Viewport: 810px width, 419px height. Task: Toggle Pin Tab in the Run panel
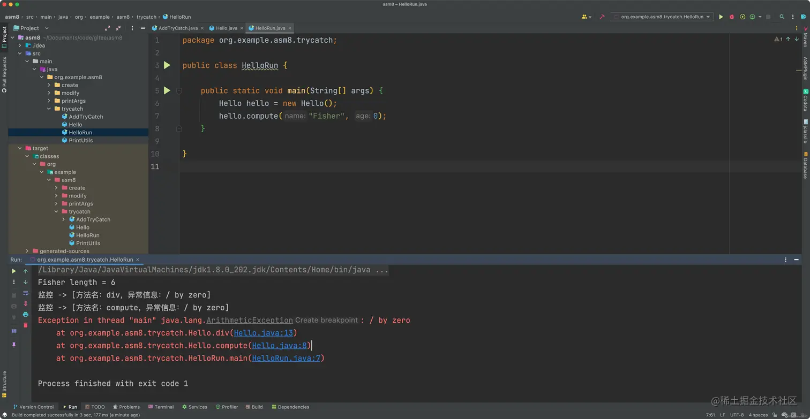click(14, 345)
